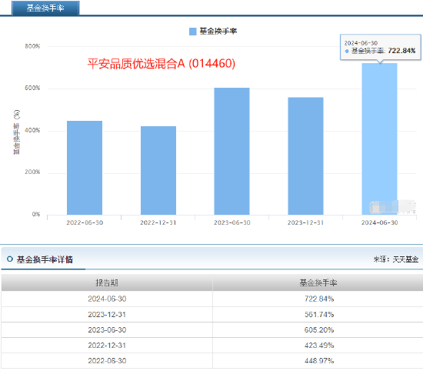Viewport: 423px width, 371px height.
Task: Click the 722.84% tooltip value
Action: tap(401, 51)
